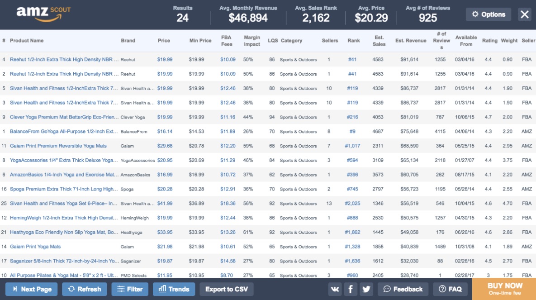Image resolution: width=536 pixels, height=300 pixels.
Task: Refresh the results
Action: click(85, 289)
